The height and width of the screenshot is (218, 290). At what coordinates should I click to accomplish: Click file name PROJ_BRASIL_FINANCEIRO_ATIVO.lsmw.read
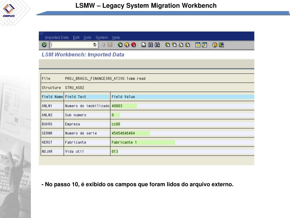click(x=105, y=79)
